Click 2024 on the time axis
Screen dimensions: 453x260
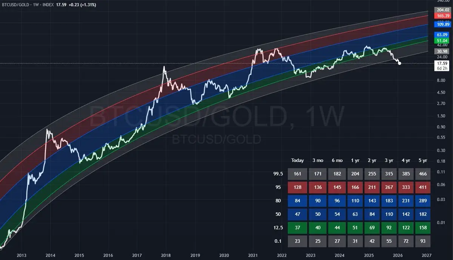(340, 255)
